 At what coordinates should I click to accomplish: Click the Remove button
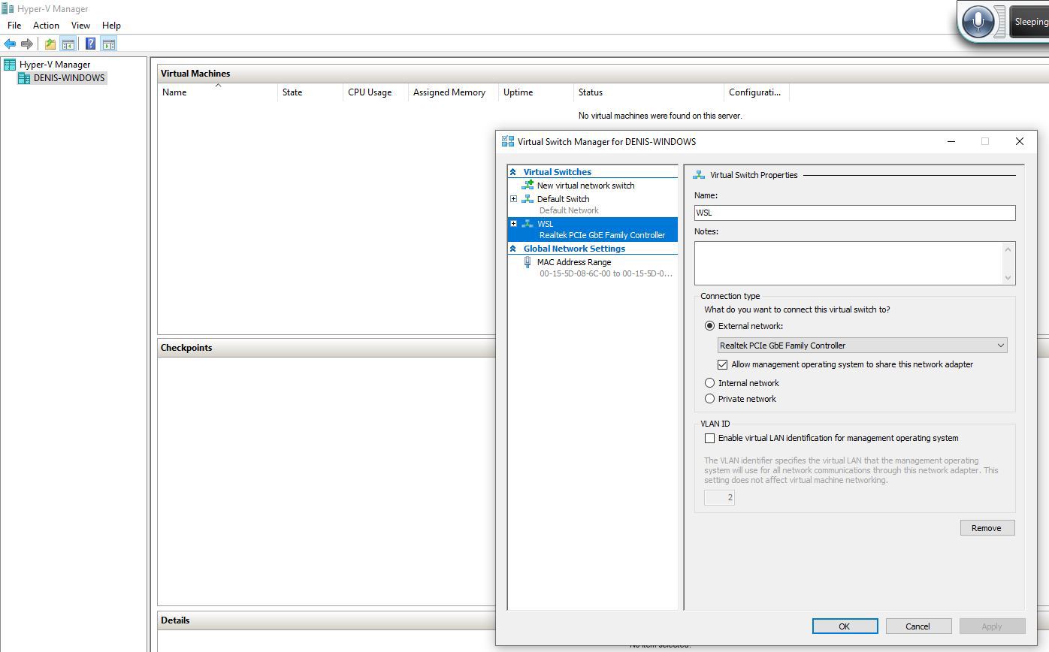pyautogui.click(x=987, y=527)
